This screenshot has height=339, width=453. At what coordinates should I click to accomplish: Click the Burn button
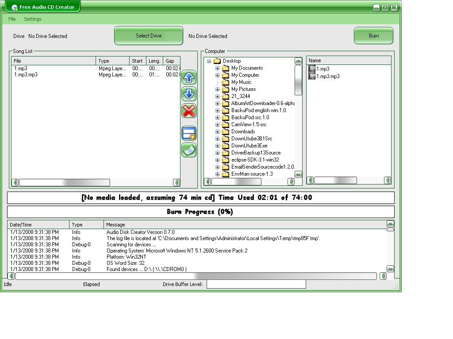373,36
